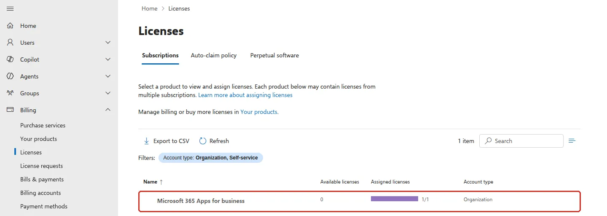Click the Refresh label in toolbar
The image size is (607, 216).
coord(219,141)
